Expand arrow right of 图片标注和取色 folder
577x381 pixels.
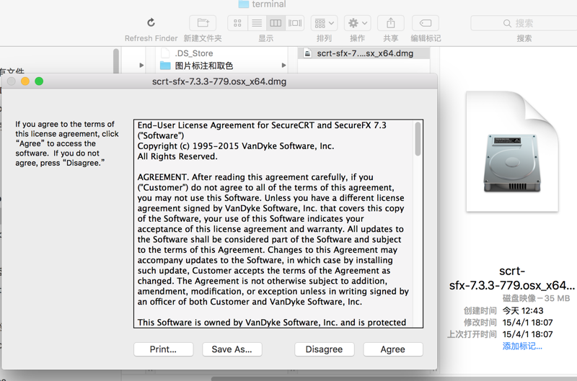[283, 66]
